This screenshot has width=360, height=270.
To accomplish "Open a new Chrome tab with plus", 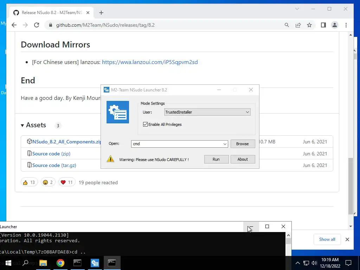I will [x=101, y=13].
